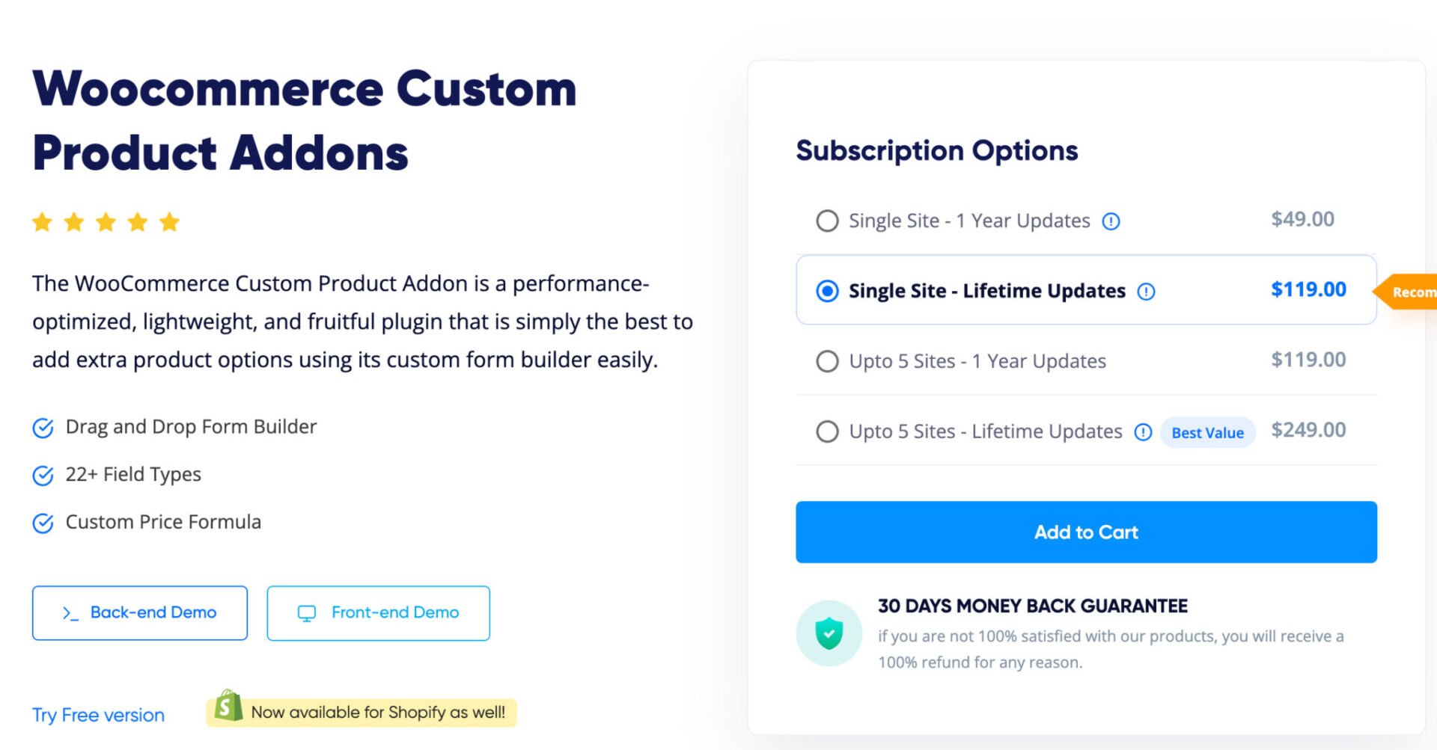The height and width of the screenshot is (750, 1437).
Task: Click the terminal icon on Back-end Demo button
Action: pos(70,612)
